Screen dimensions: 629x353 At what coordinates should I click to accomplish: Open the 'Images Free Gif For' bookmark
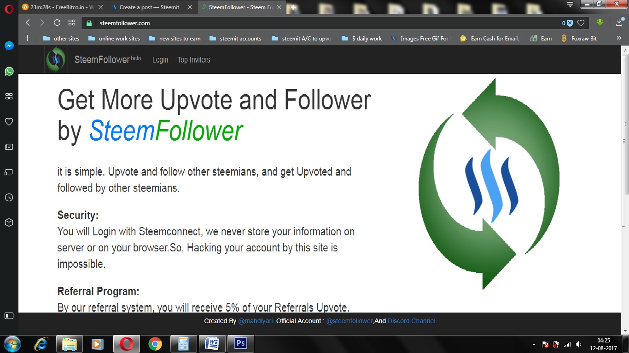pyautogui.click(x=420, y=39)
